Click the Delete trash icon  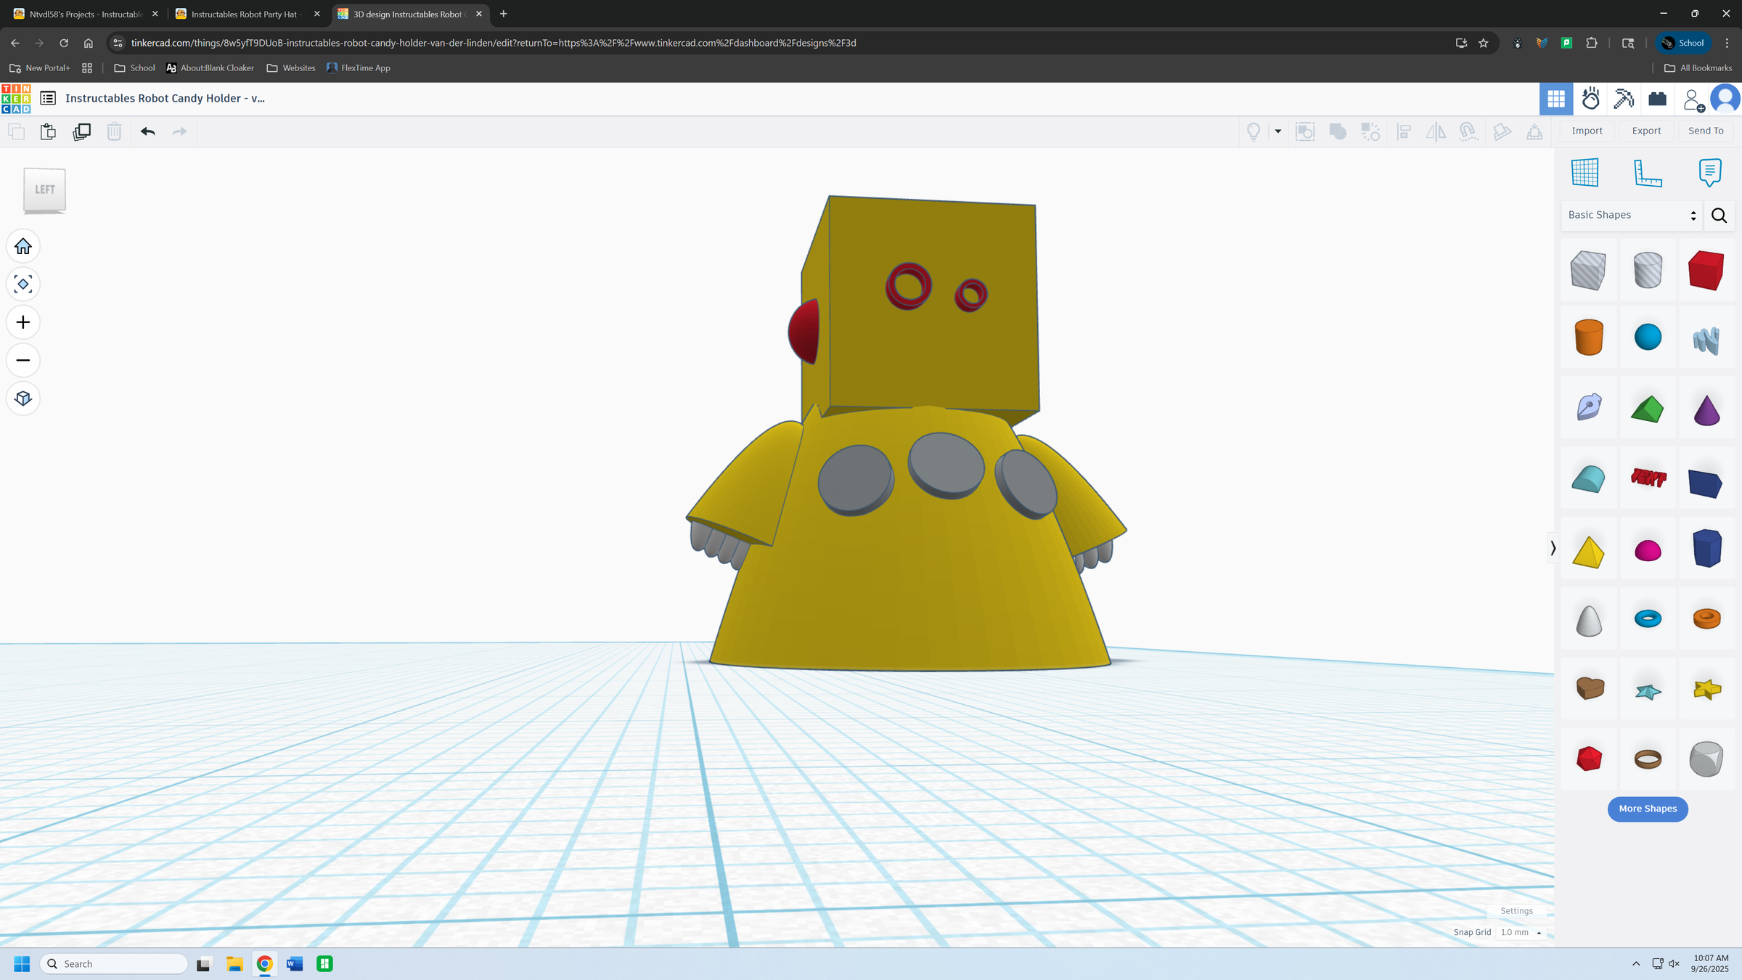coord(114,131)
